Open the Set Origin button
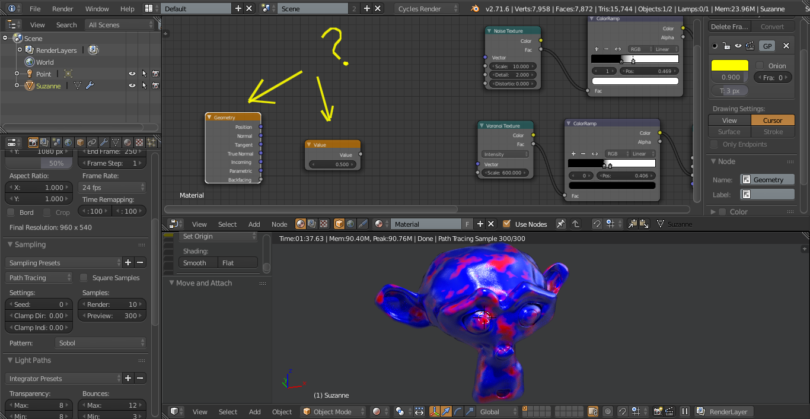This screenshot has width=810, height=419. (x=218, y=236)
